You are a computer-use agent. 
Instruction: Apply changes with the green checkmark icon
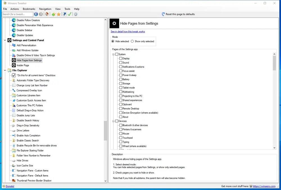[69, 14]
